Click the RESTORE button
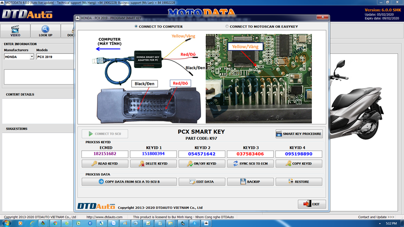The width and height of the screenshot is (404, 227). pyautogui.click(x=299, y=182)
